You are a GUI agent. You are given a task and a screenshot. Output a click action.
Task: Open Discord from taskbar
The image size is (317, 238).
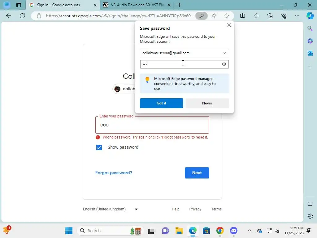[234, 231]
